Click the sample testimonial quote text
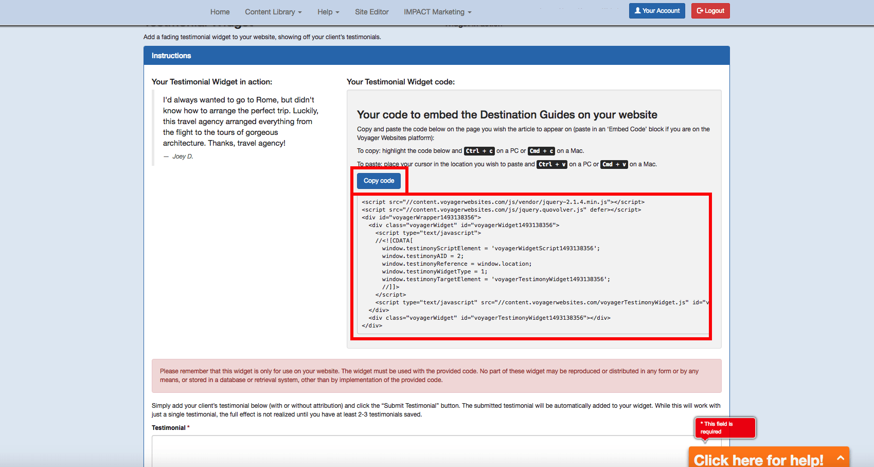This screenshot has width=874, height=467. (241, 122)
